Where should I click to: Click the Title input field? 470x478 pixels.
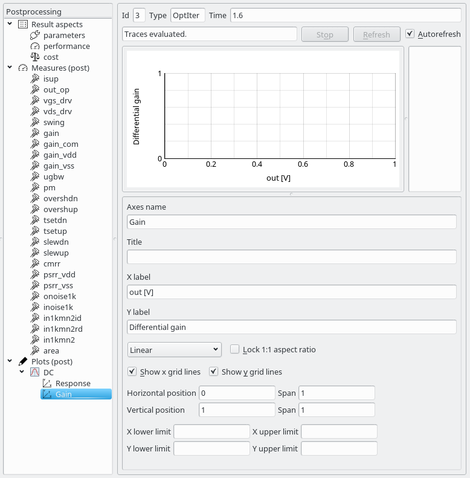point(291,257)
